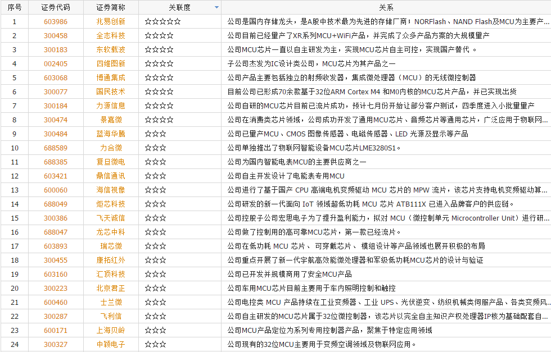551x352 pixels.
Task: Open stock name 国民技术
Action: tap(111, 92)
